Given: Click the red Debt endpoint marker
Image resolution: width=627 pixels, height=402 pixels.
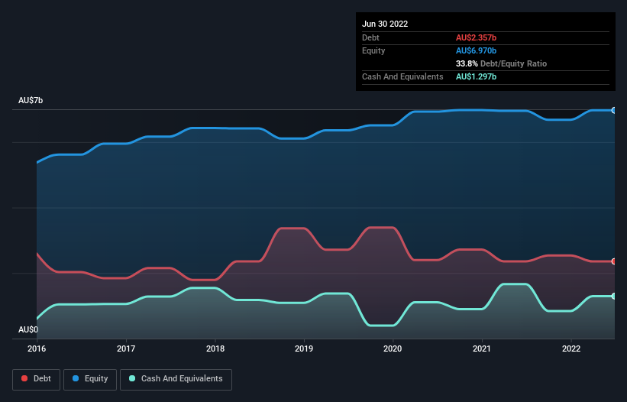Looking at the screenshot, I should pyautogui.click(x=614, y=261).
